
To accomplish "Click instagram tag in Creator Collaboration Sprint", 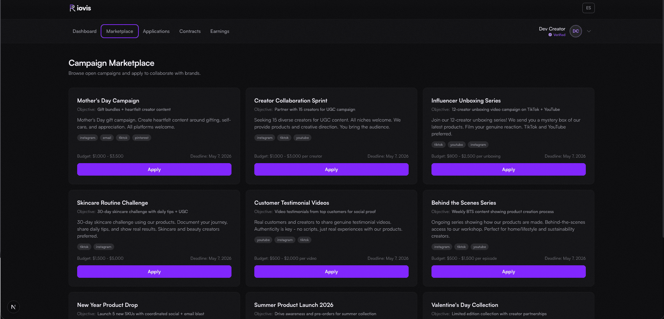I will pyautogui.click(x=265, y=138).
